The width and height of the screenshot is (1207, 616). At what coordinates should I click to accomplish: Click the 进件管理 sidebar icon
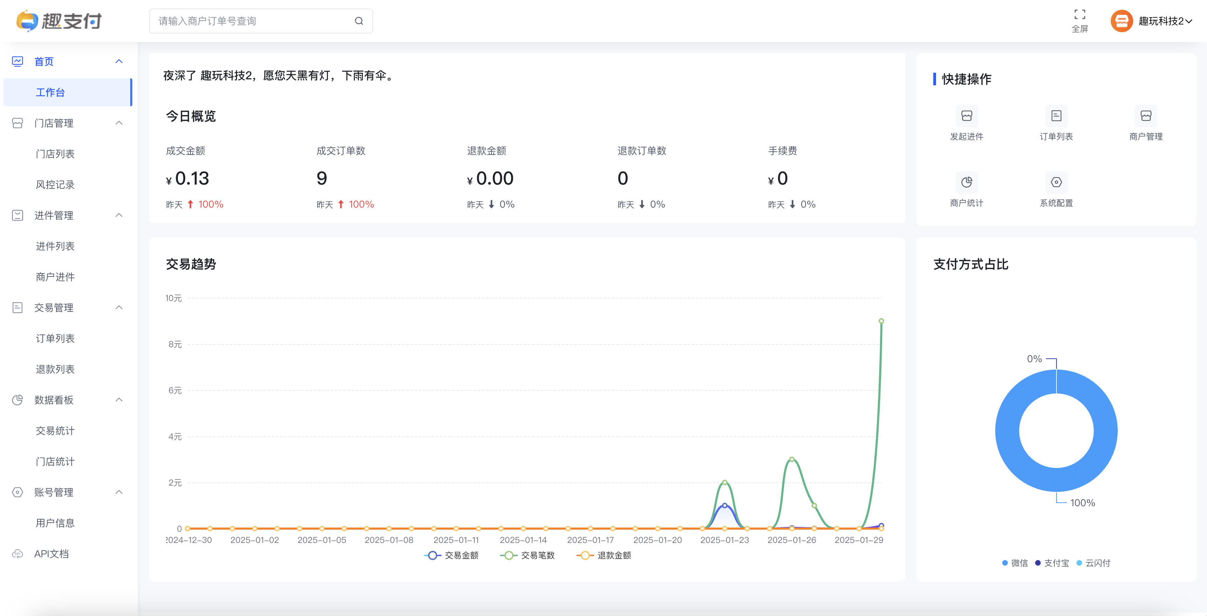coord(18,215)
